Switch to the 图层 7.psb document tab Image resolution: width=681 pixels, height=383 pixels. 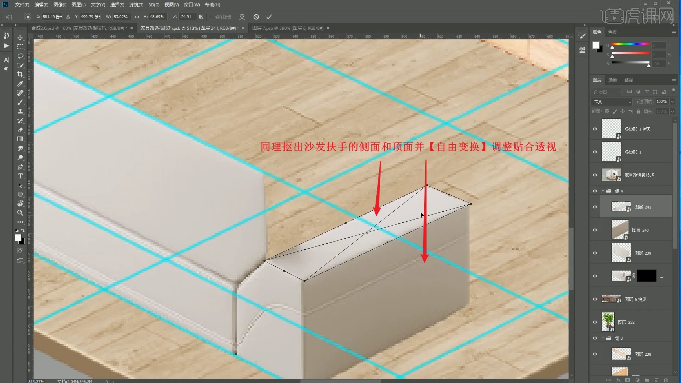[288, 28]
